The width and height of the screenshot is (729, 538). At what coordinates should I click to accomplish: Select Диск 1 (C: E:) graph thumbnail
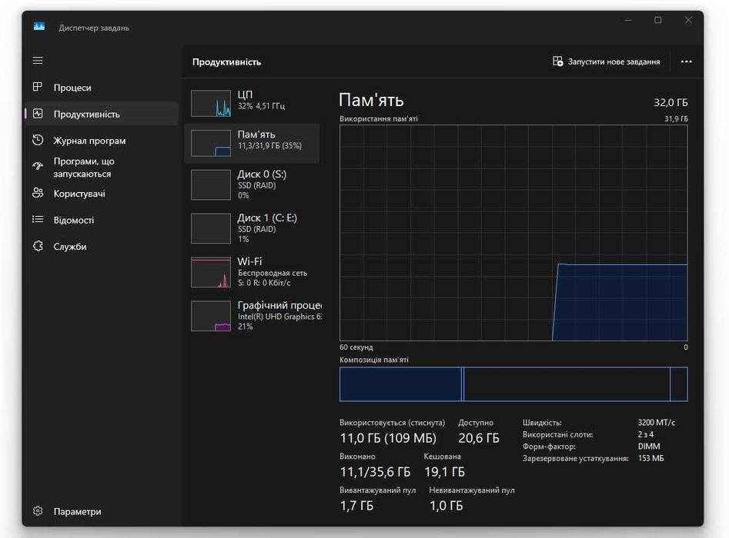click(x=211, y=228)
